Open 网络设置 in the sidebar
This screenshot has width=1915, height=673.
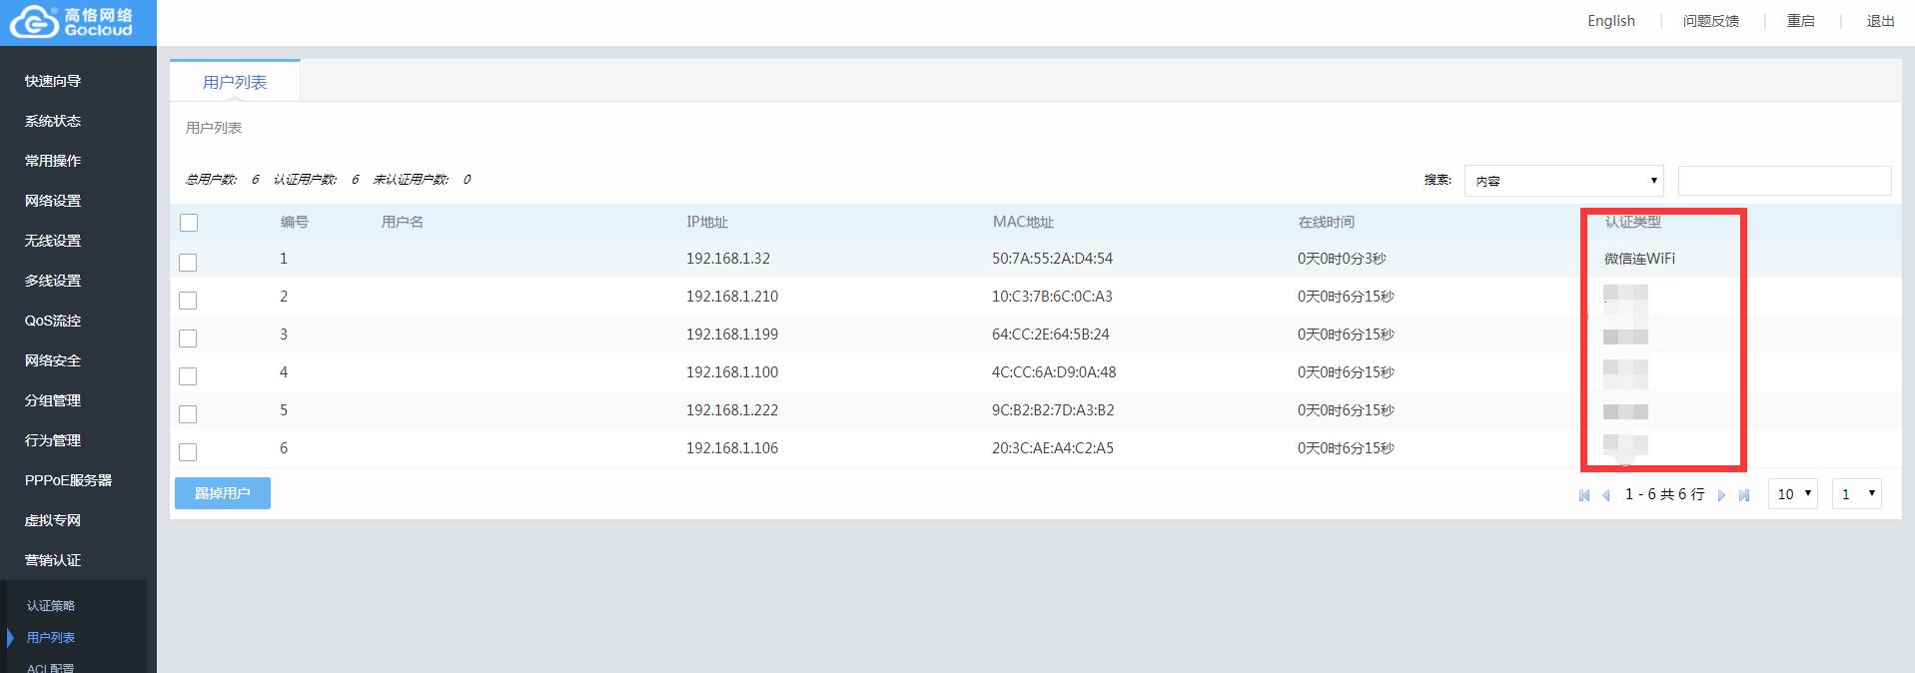tap(53, 201)
